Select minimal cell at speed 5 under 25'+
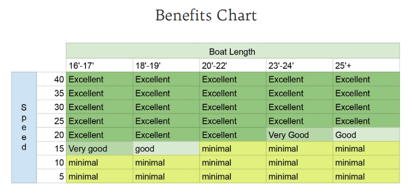This screenshot has width=412, height=195. [366, 176]
